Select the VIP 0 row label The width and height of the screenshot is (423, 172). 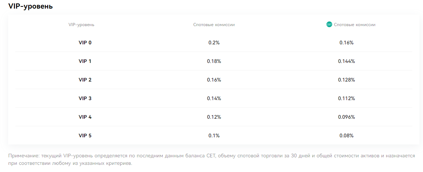point(85,43)
